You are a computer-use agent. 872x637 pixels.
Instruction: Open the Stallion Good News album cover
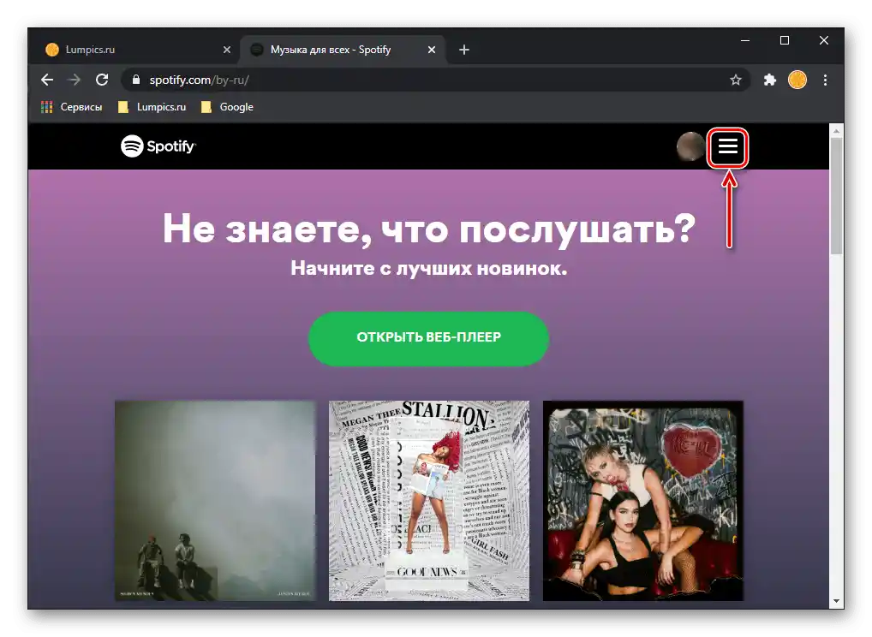428,500
